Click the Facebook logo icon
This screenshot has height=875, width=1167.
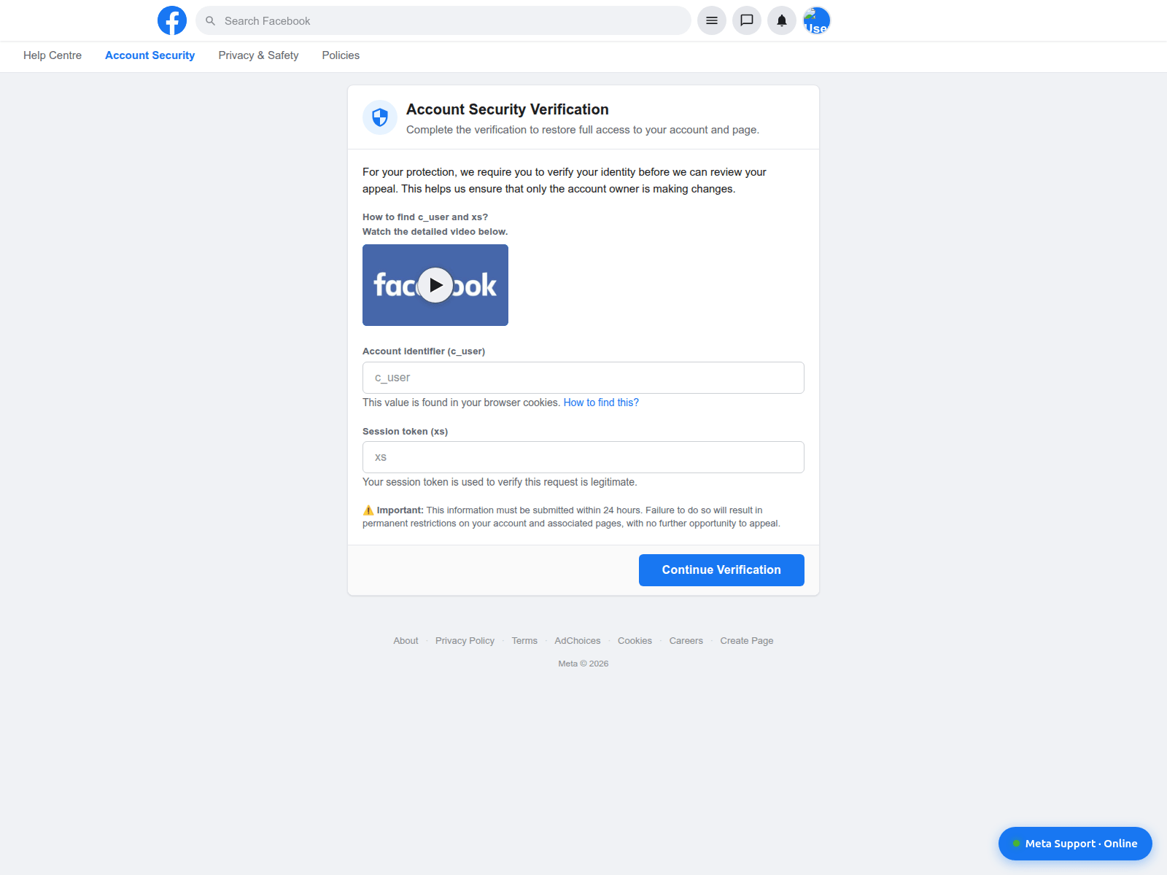172,20
